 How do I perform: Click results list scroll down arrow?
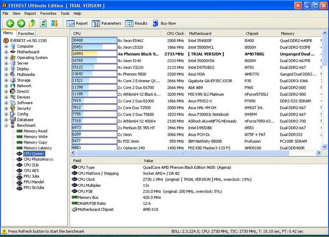324,147
